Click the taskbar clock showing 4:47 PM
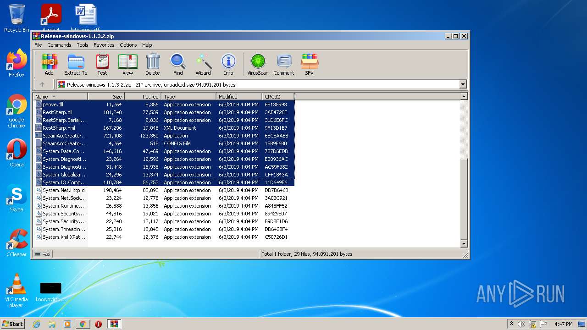This screenshot has height=330, width=587. 563,324
